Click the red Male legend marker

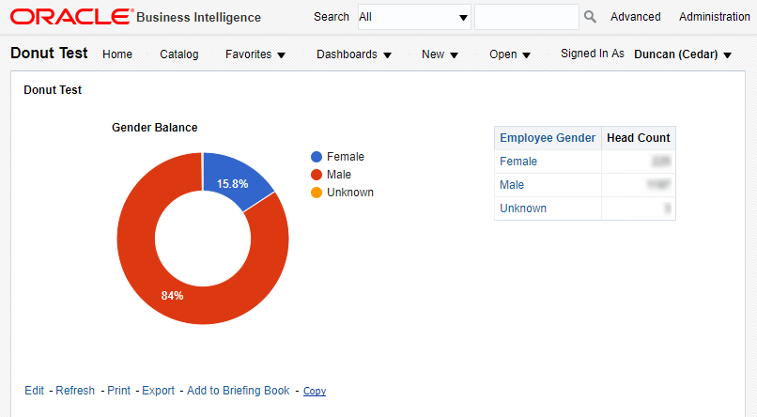(317, 175)
